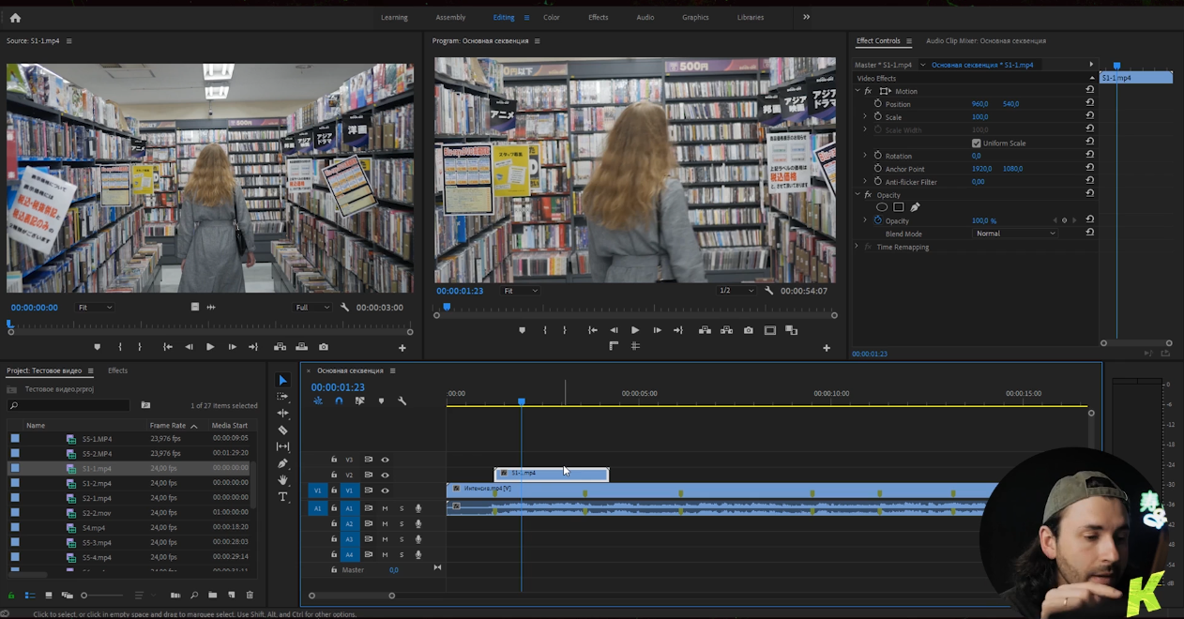Select the Ripple Edit tool
The height and width of the screenshot is (619, 1184).
coord(283,414)
